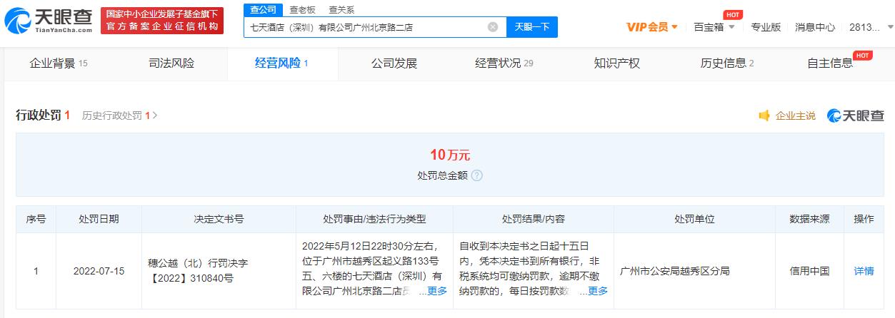Viewport: 895px width, 318px height.
Task: Open the VIP会员 dropdown menu
Action: coord(651,27)
